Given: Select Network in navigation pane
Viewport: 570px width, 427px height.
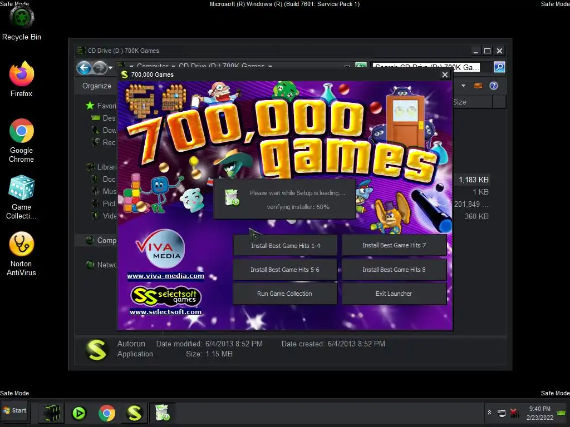Looking at the screenshot, I should pos(101,265).
